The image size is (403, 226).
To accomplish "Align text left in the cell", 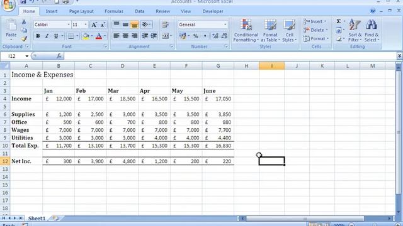I will tap(116, 36).
